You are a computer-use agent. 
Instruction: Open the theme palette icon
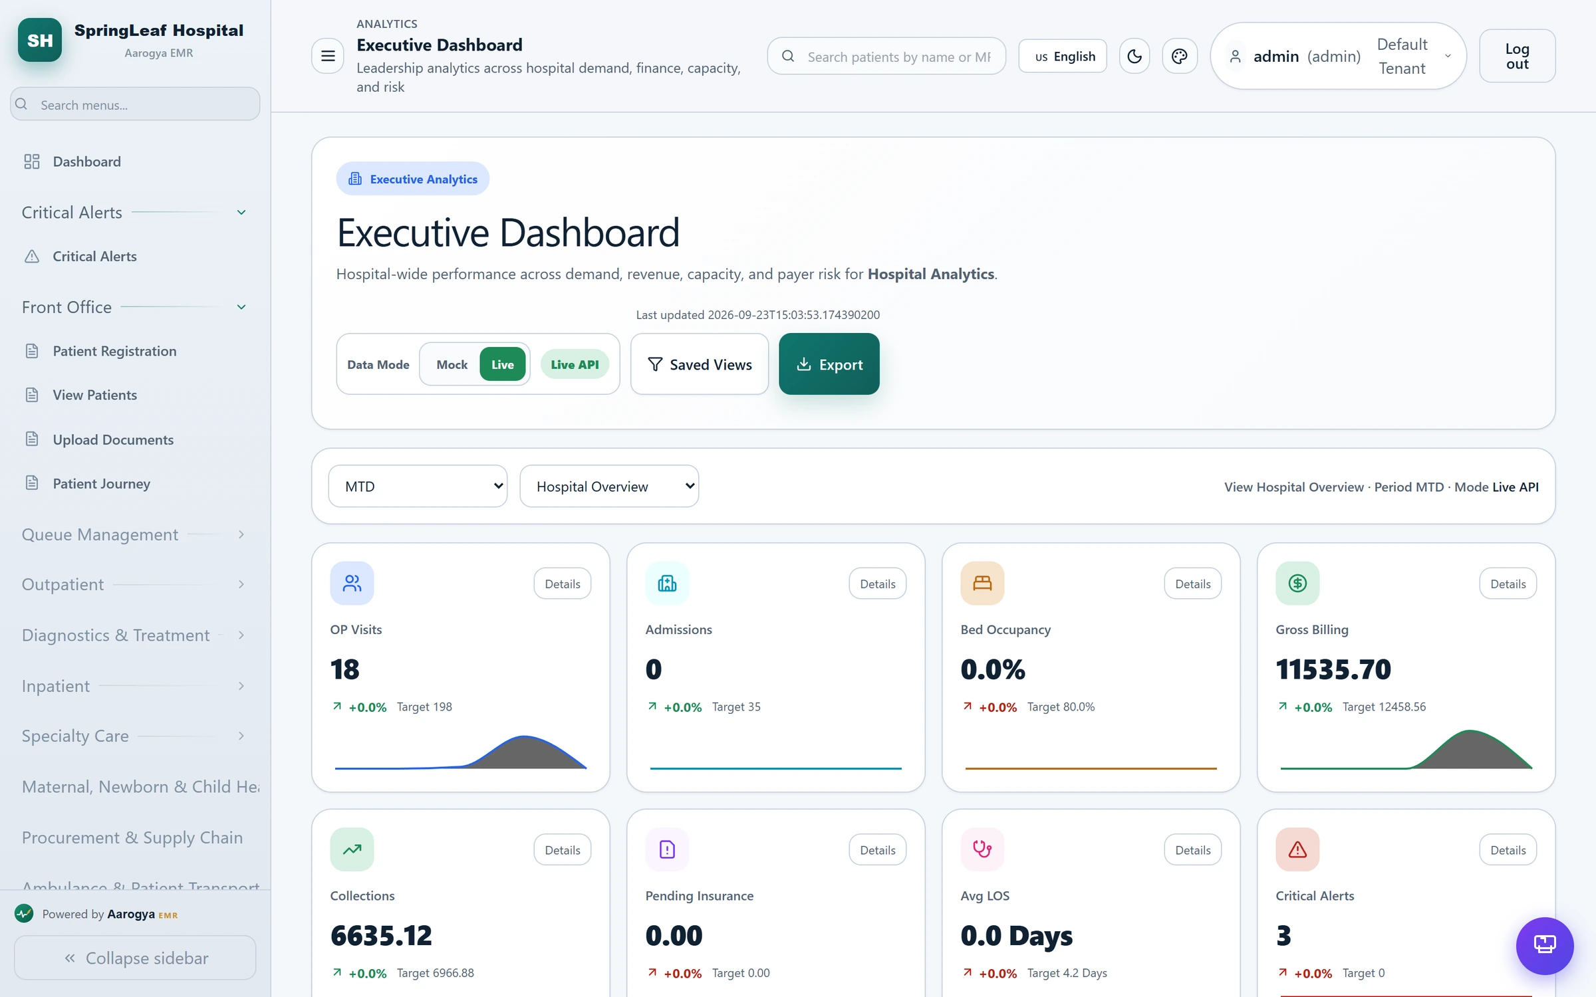click(x=1180, y=56)
